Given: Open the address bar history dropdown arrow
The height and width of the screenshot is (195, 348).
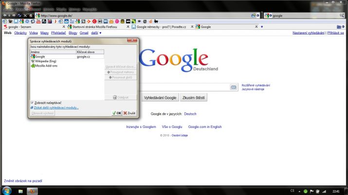Looking at the screenshot, I should 258,16.
